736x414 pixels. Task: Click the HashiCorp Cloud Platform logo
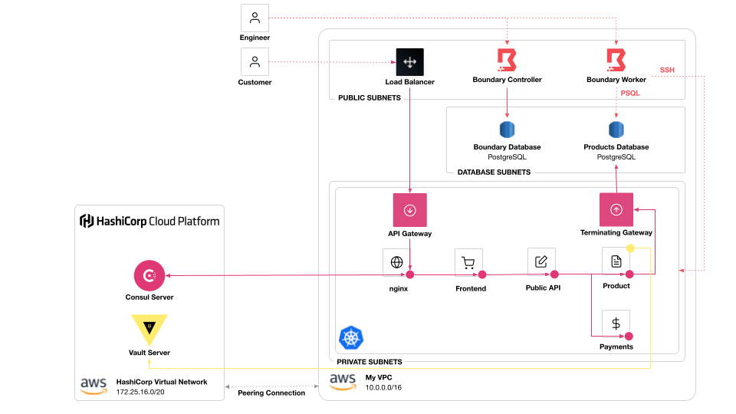[x=149, y=221]
